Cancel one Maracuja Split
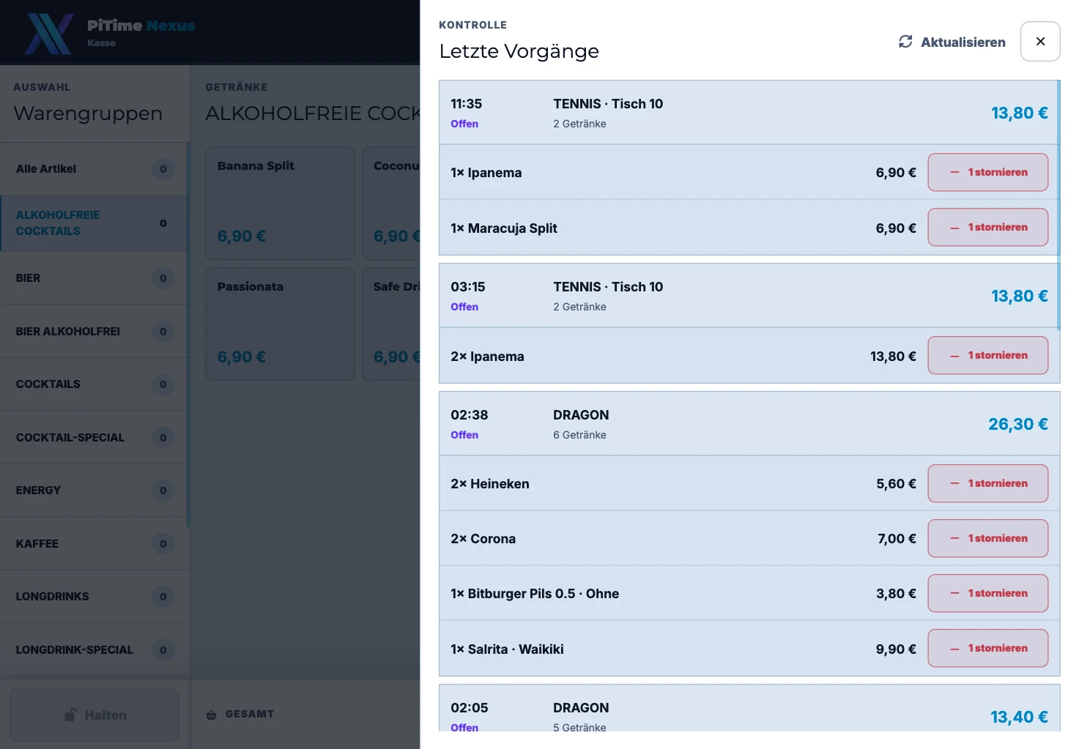The image size is (1079, 749). (x=987, y=227)
